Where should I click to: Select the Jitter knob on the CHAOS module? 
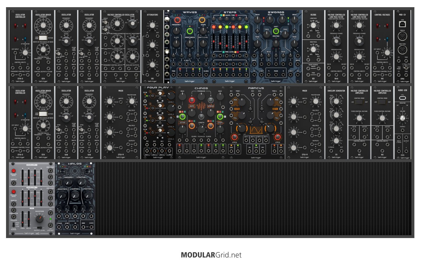pyautogui.click(x=182, y=129)
